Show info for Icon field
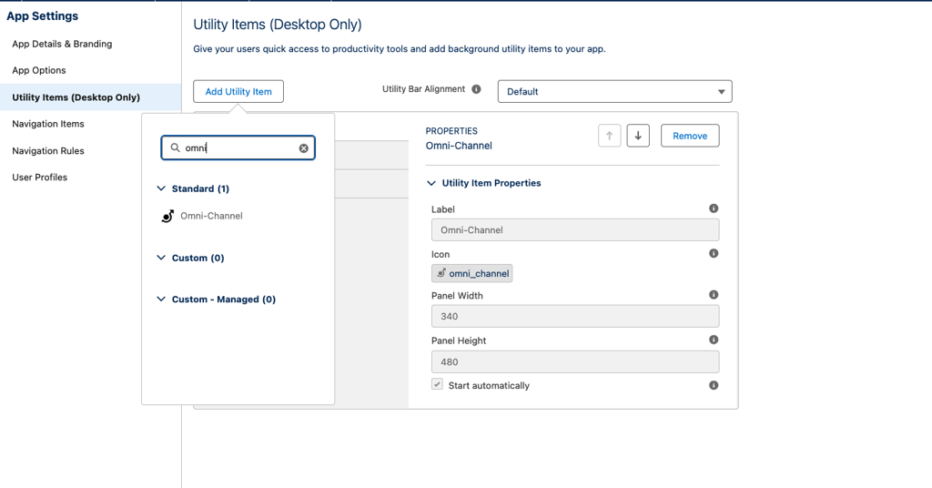This screenshot has width=932, height=488. tap(714, 253)
